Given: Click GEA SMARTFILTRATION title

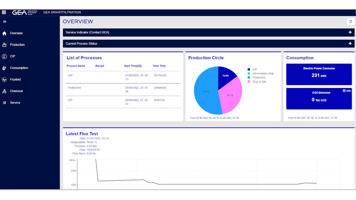Looking at the screenshot, I should [62, 12].
